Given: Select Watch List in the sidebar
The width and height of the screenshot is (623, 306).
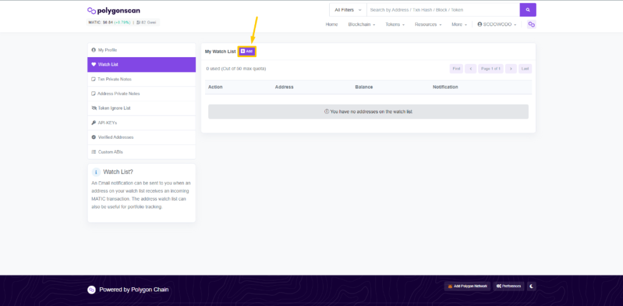Looking at the screenshot, I should (141, 64).
